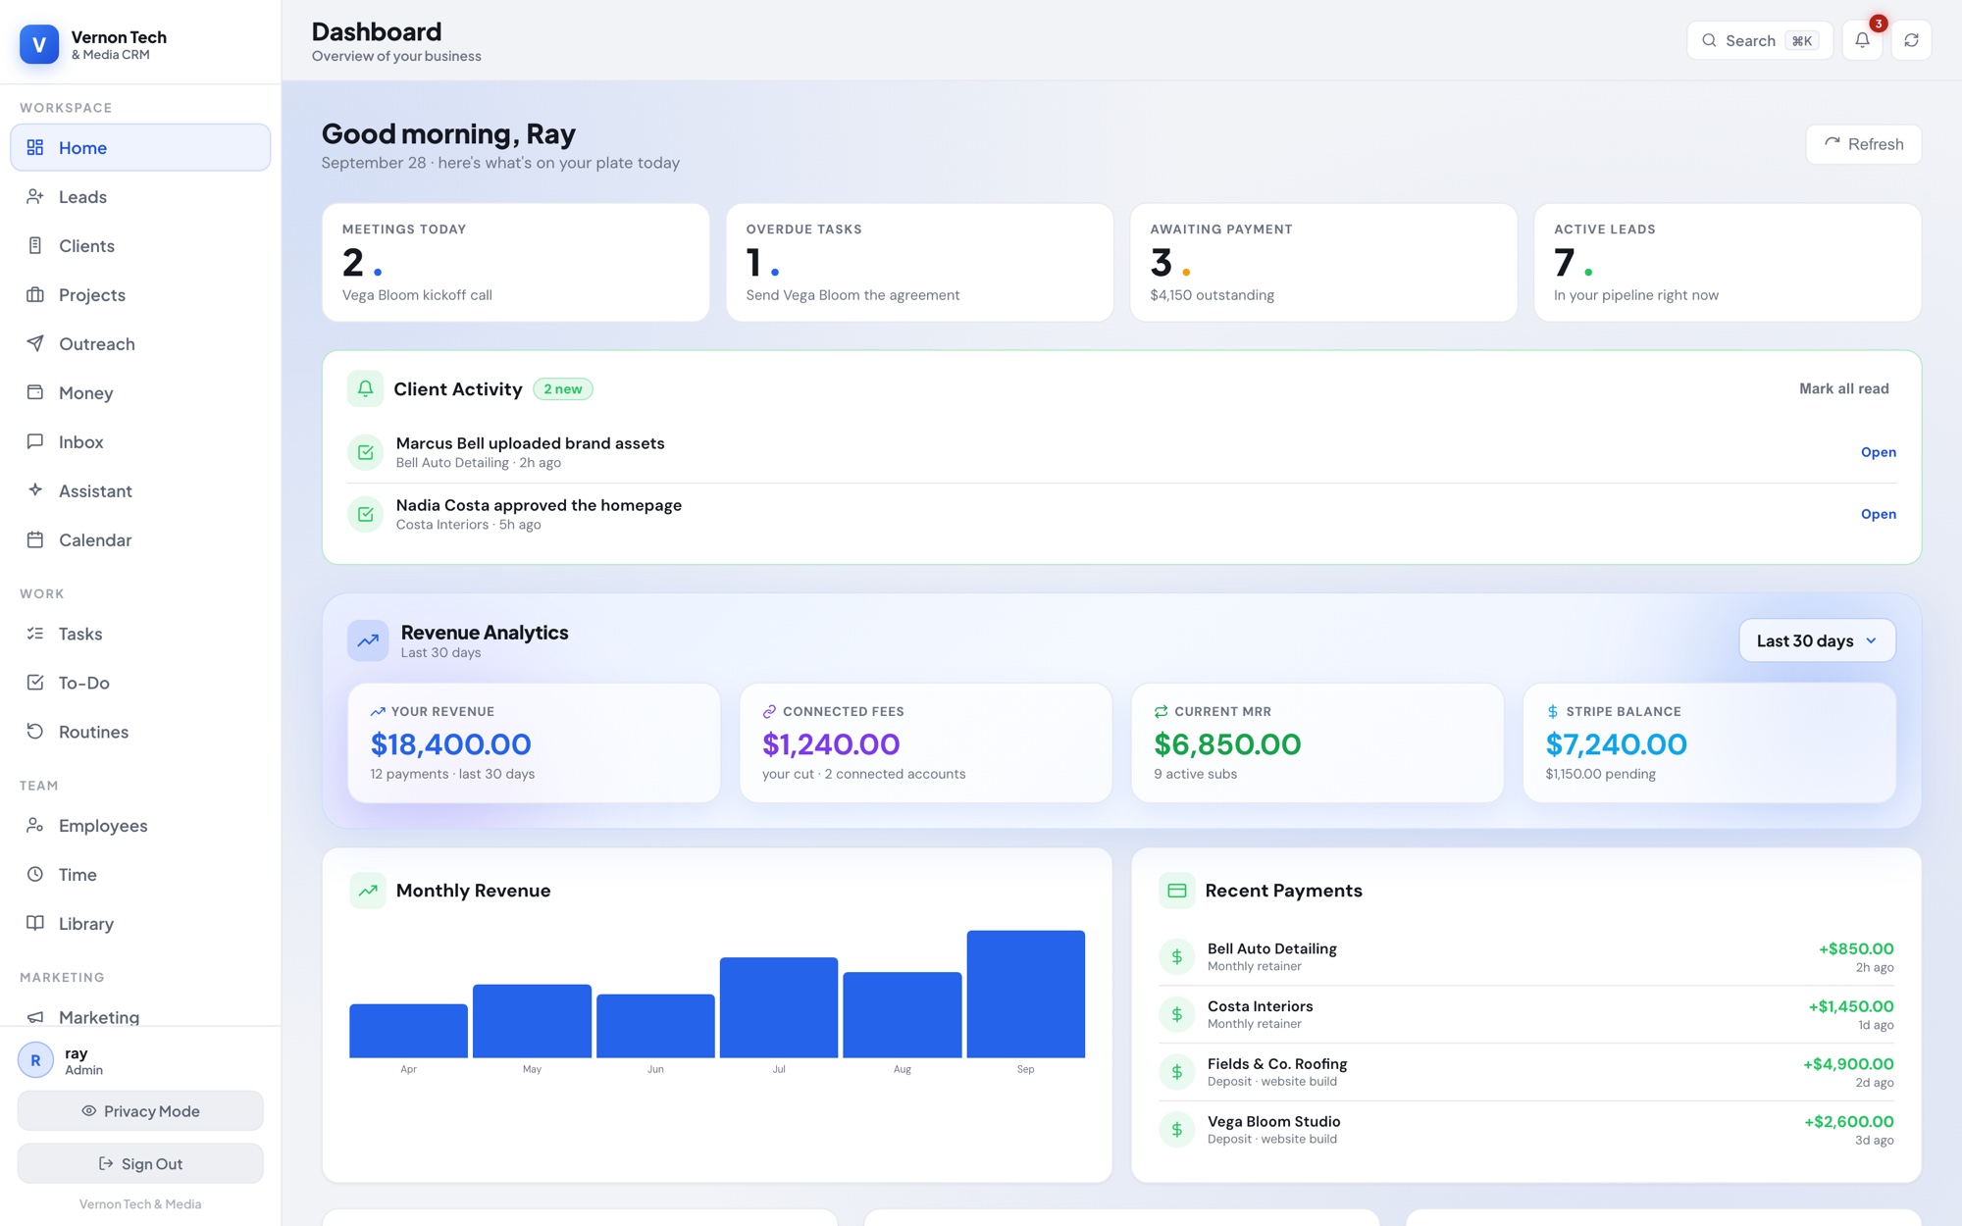Click the Current MRR $6,850.00 value

(x=1227, y=744)
